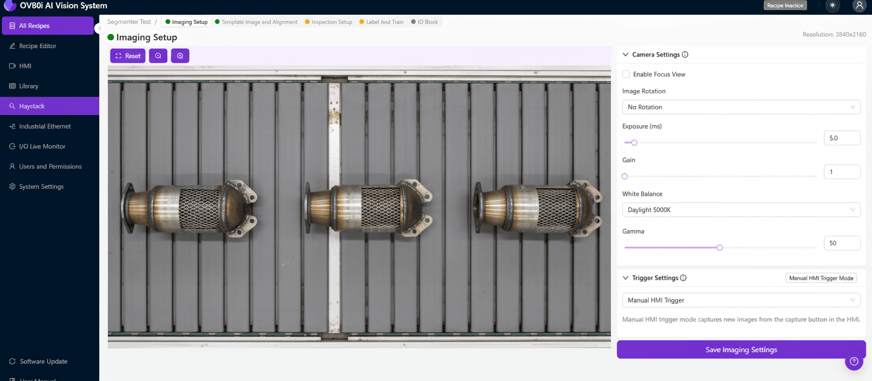Image resolution: width=872 pixels, height=381 pixels.
Task: Open the Image Rotation dropdown
Action: point(741,107)
